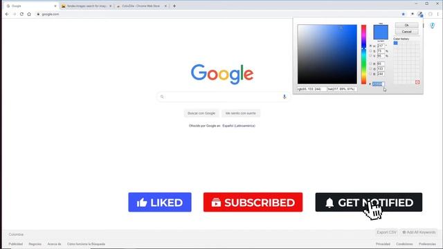The height and width of the screenshot is (249, 443).
Task: Click the V value number field
Action: (x=381, y=56)
